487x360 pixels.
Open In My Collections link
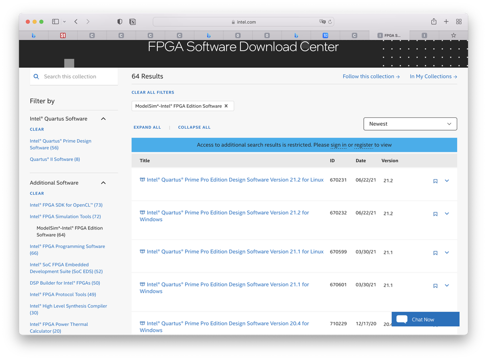point(433,76)
